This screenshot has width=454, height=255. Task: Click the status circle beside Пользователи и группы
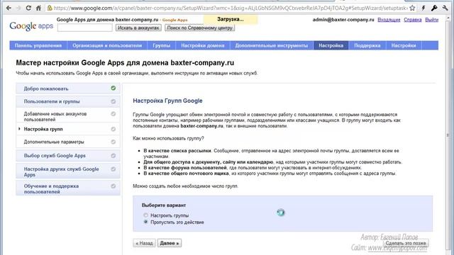[x=113, y=101]
